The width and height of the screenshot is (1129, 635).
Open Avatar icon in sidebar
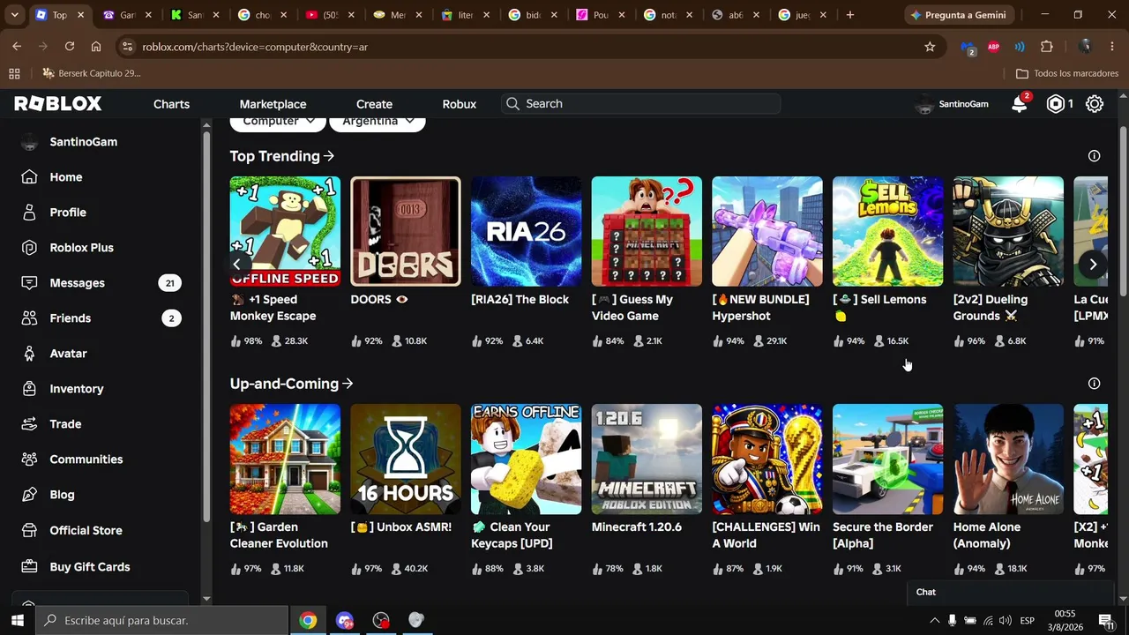point(29,354)
